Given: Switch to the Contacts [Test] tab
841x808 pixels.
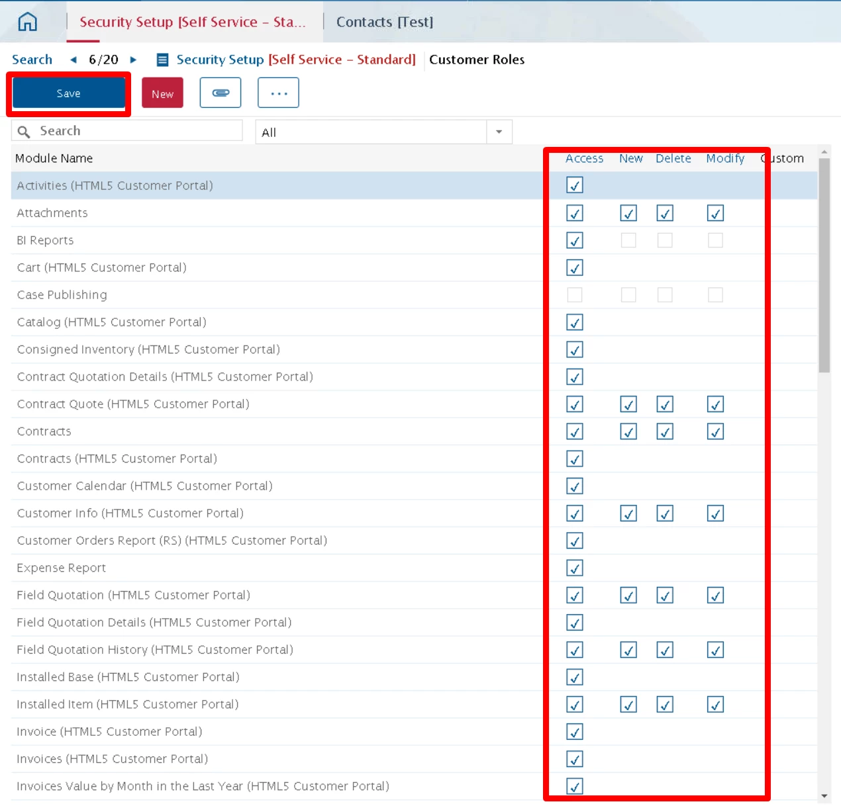Looking at the screenshot, I should 384,22.
